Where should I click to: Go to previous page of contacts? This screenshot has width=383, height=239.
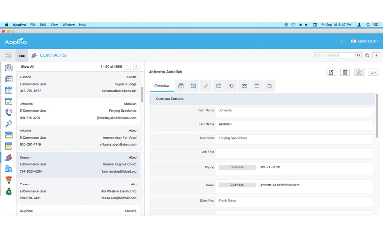(x=128, y=66)
